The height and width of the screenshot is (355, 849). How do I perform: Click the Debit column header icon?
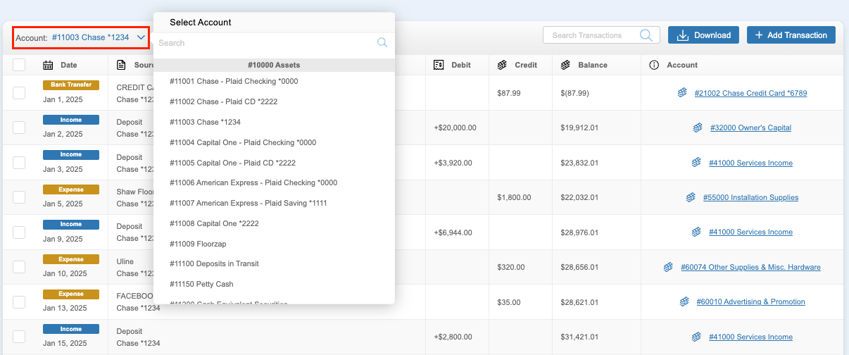pos(439,65)
